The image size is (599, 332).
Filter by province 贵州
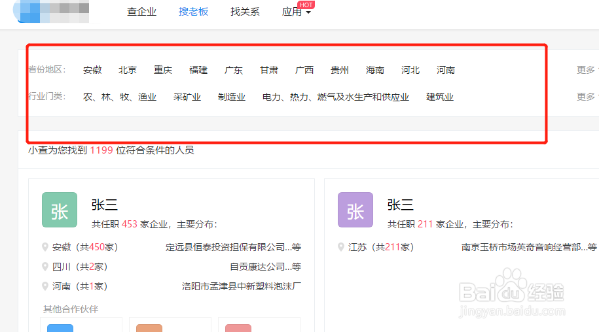(340, 70)
